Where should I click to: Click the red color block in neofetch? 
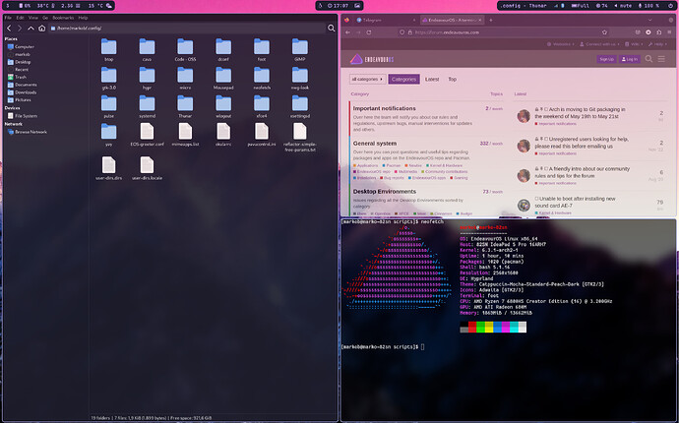point(472,327)
